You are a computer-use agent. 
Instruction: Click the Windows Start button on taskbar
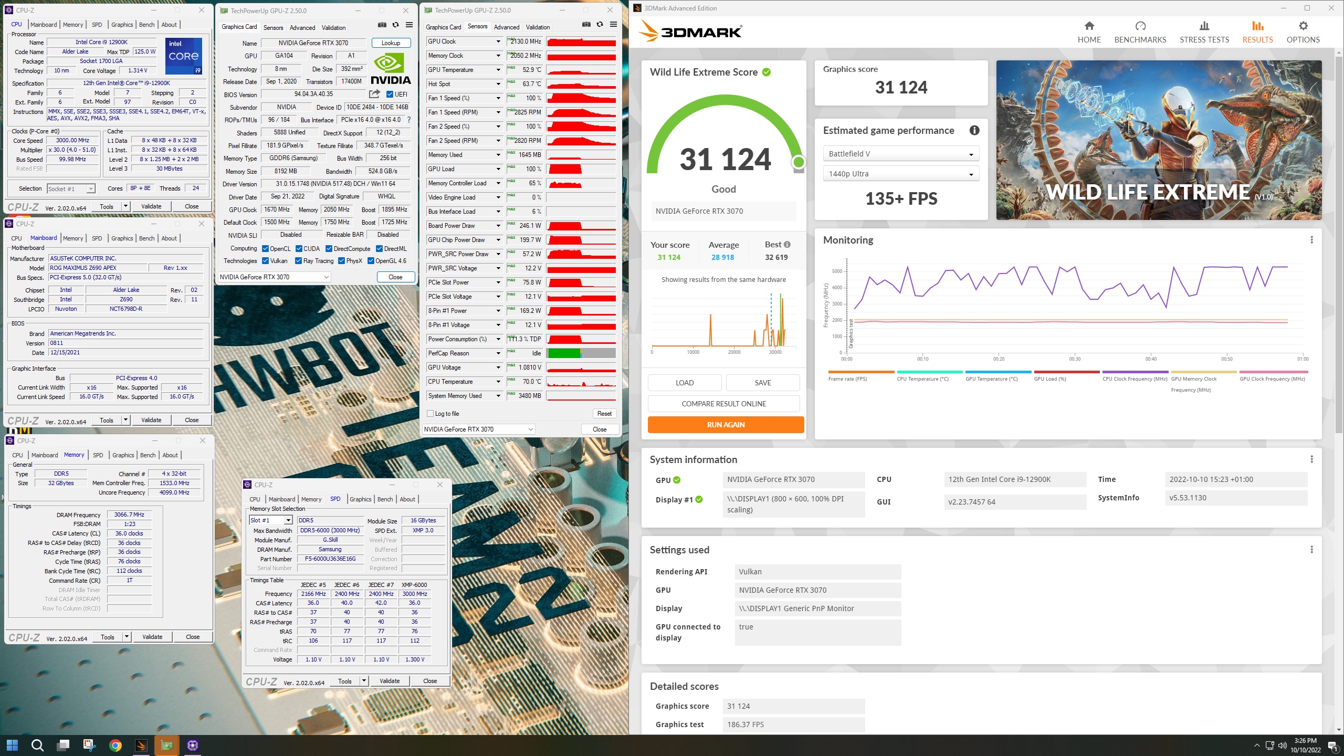click(x=12, y=745)
